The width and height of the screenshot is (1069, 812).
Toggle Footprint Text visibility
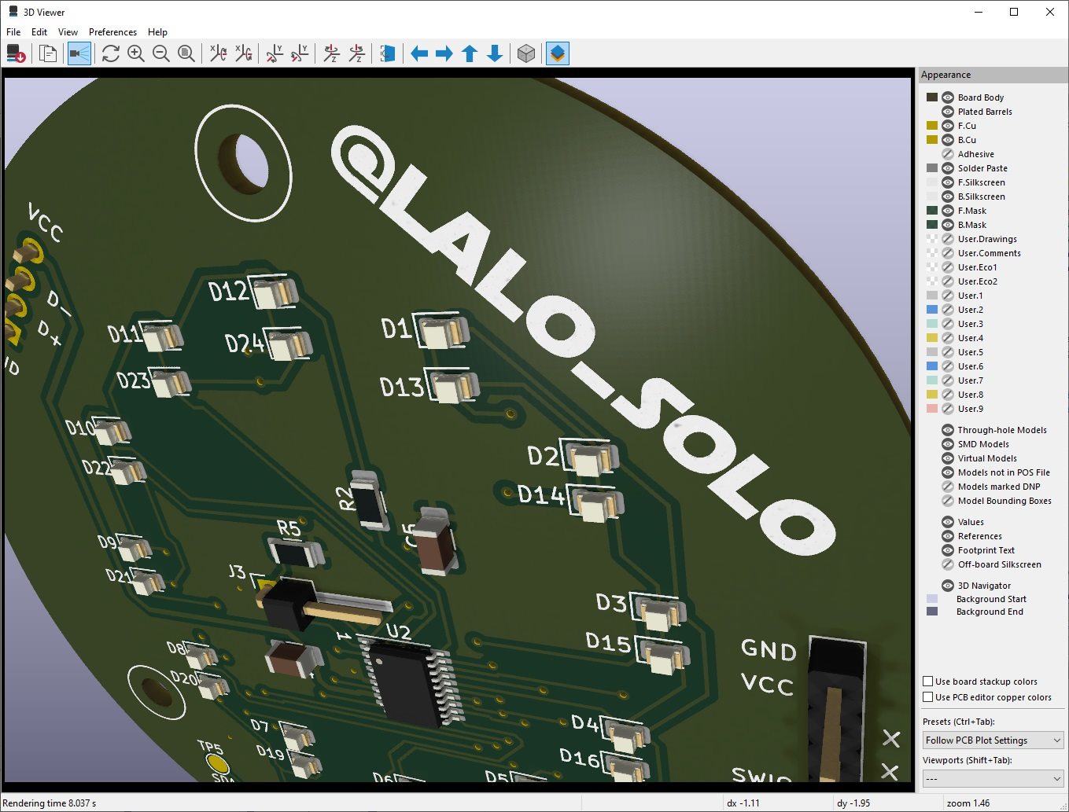click(948, 550)
